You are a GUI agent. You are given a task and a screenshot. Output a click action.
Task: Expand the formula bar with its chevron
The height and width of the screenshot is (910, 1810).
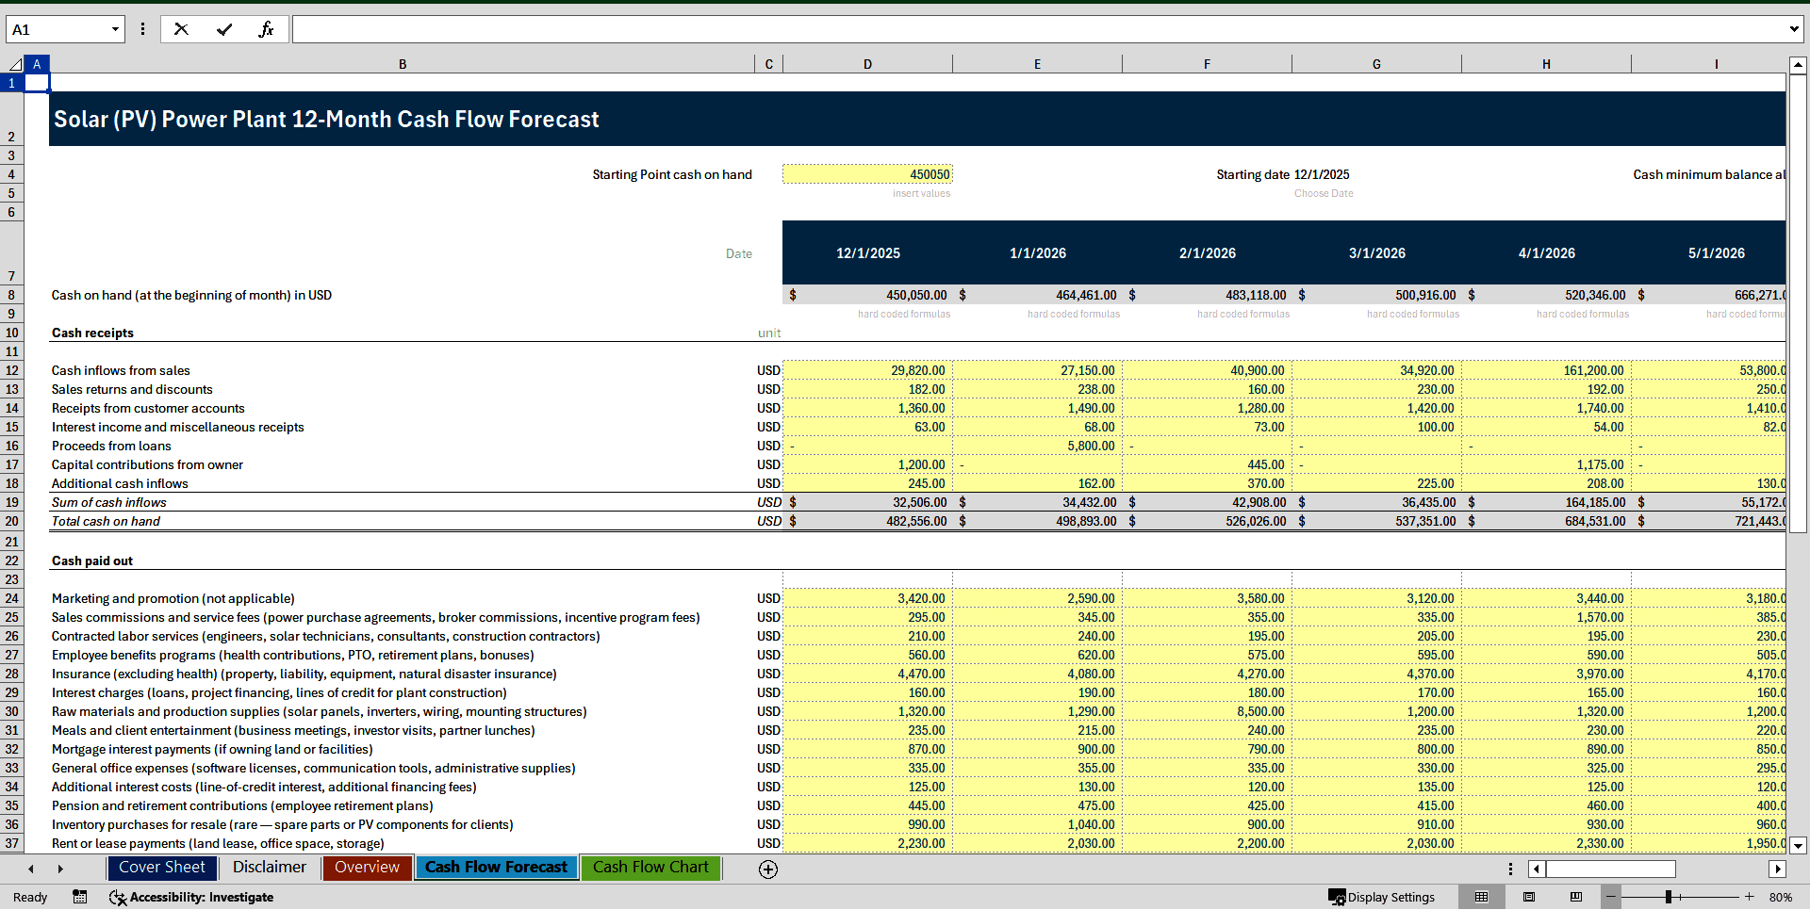[1795, 28]
